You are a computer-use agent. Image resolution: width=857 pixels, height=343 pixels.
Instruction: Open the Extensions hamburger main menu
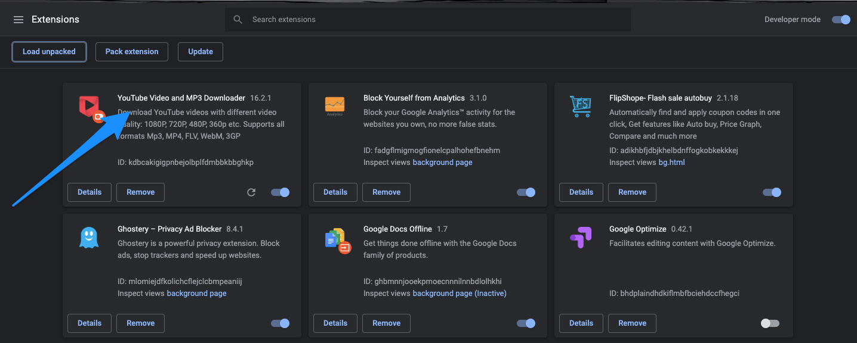19,20
